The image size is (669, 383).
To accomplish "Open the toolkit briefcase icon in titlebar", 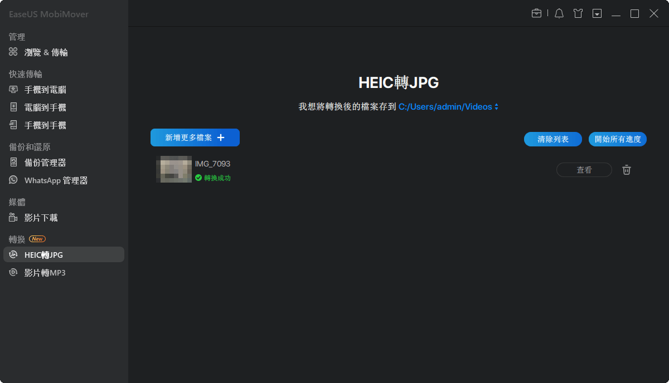I will [536, 13].
